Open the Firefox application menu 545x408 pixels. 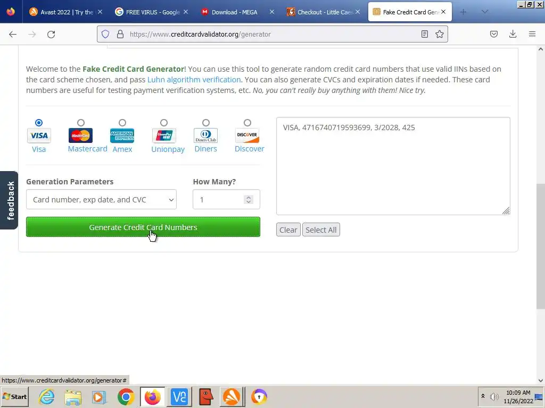pos(532,34)
